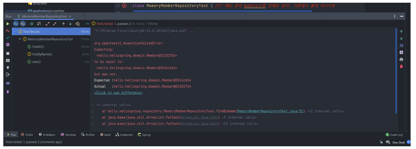Image resolution: width=416 pixels, height=149 pixels.
Task: Click the plug icon in Run sidebar
Action: point(8,67)
